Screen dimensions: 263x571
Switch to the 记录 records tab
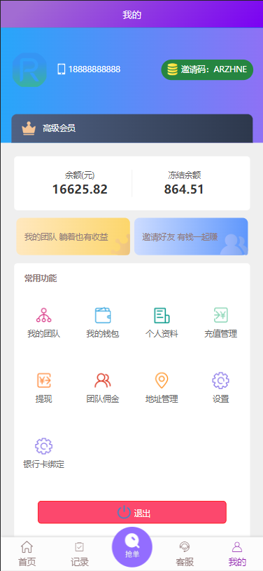[80, 554]
